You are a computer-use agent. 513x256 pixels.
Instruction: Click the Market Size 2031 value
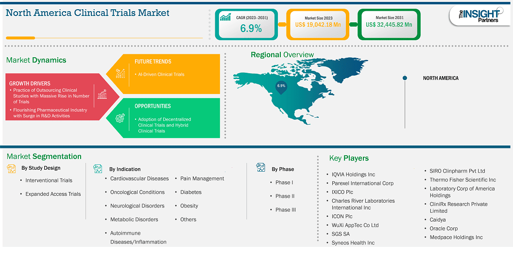(389, 25)
